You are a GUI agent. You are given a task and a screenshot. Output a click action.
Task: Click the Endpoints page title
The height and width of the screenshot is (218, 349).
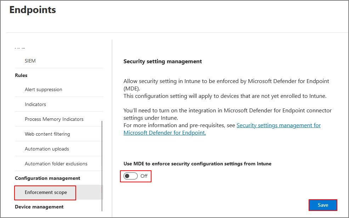33,10
